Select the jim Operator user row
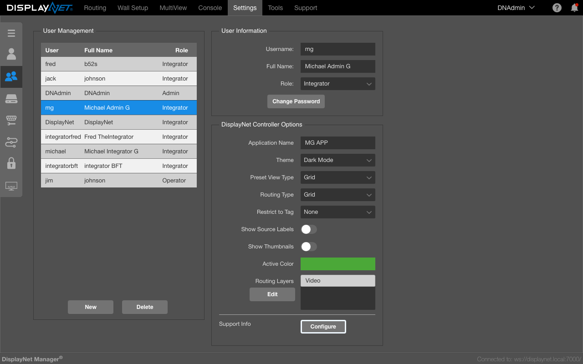The image size is (583, 364). [x=119, y=181]
